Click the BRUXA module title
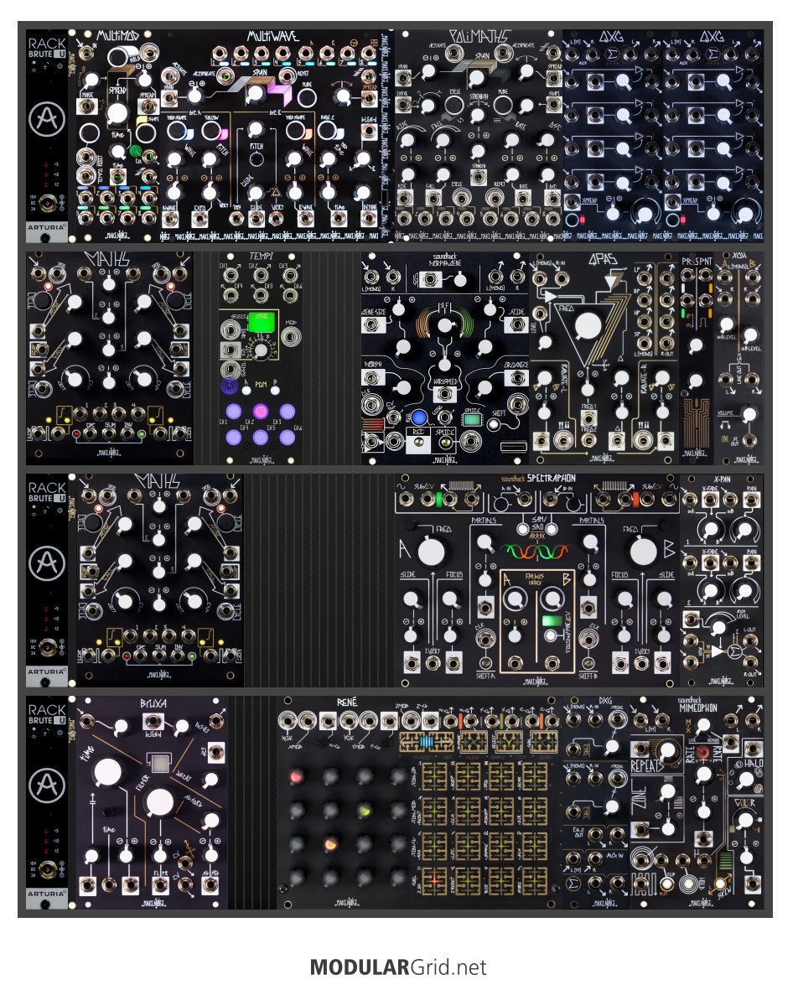 (x=153, y=704)
